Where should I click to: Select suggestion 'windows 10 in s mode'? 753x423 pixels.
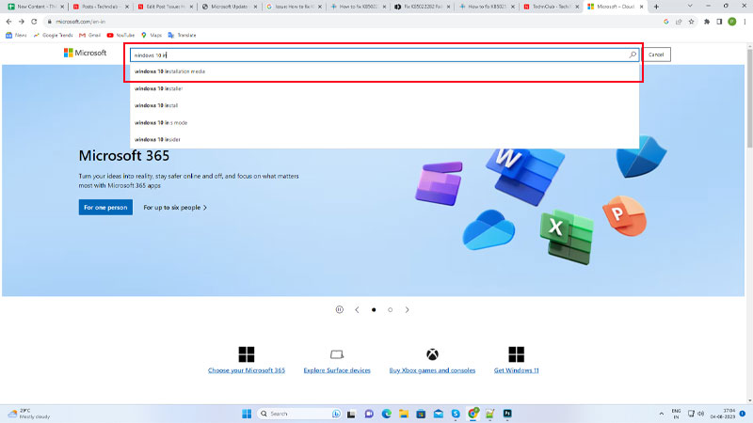[x=384, y=123]
